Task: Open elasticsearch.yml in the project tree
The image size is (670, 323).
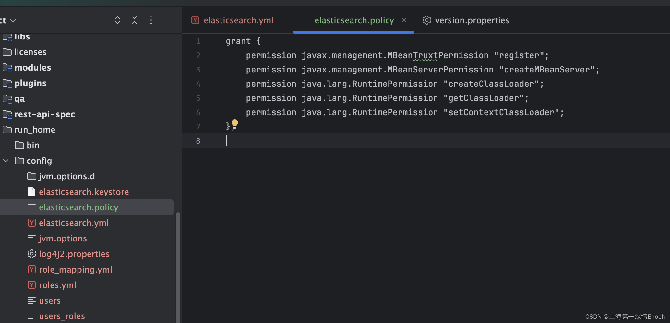Action: [x=74, y=223]
